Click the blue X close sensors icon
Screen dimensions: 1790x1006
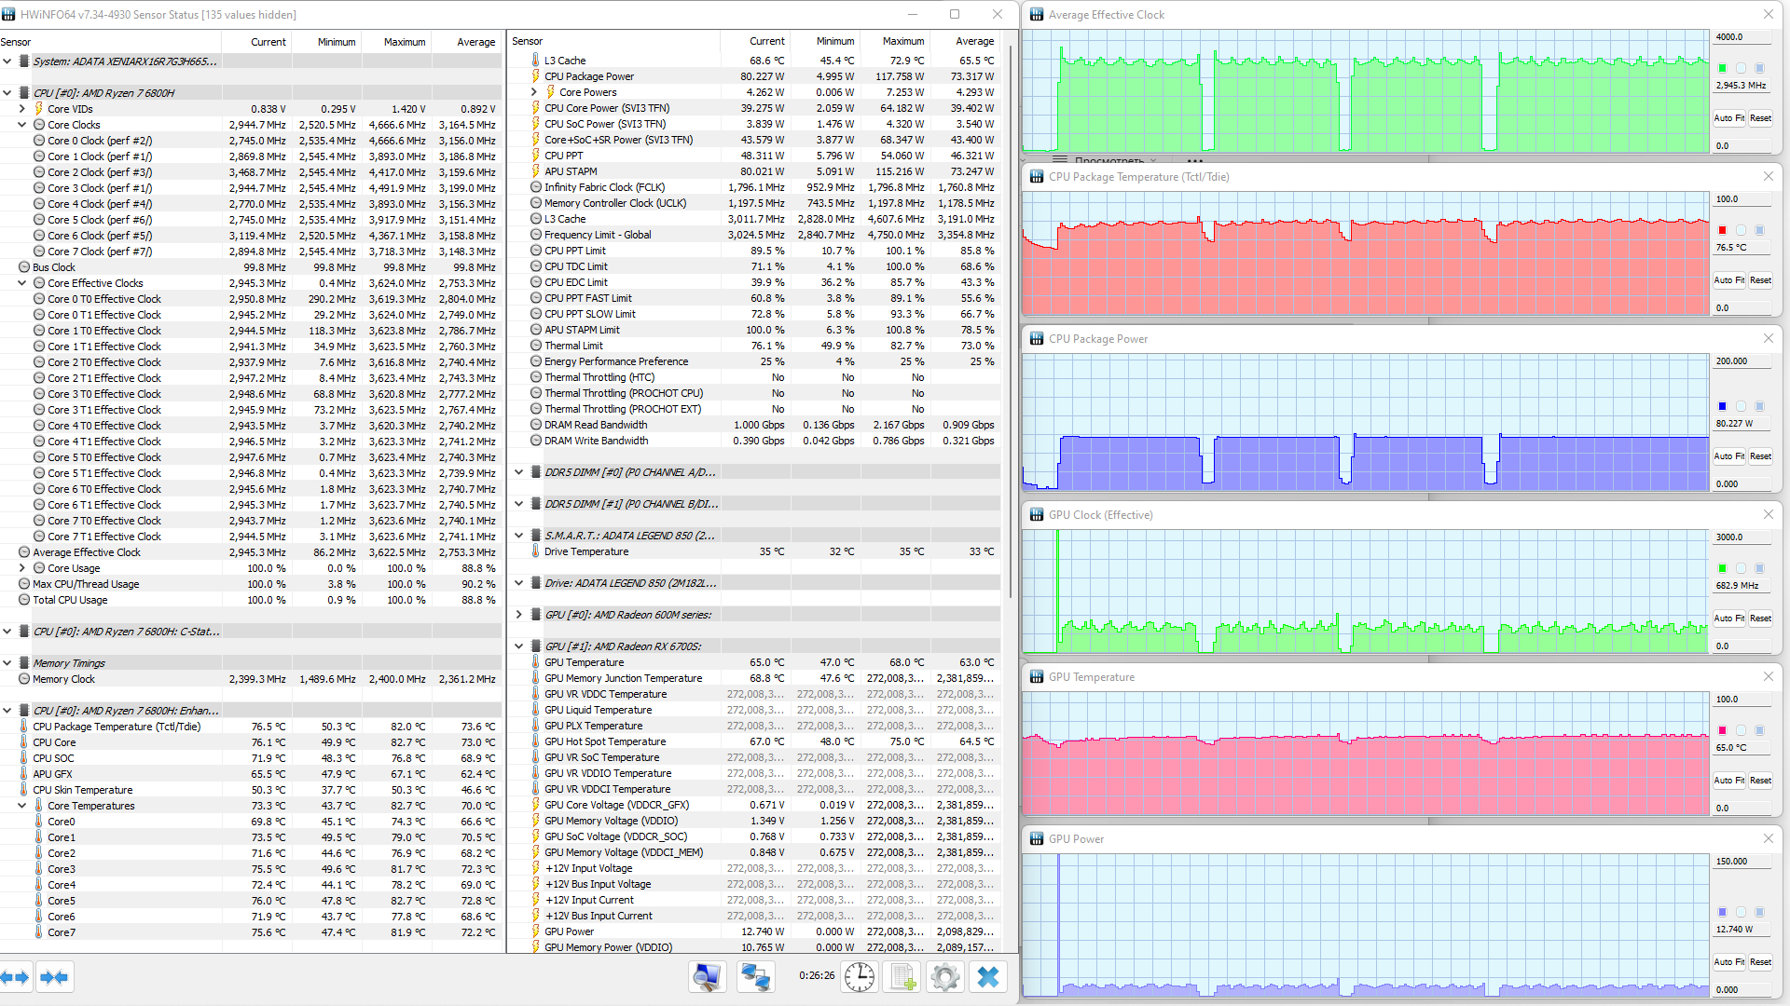point(988,977)
